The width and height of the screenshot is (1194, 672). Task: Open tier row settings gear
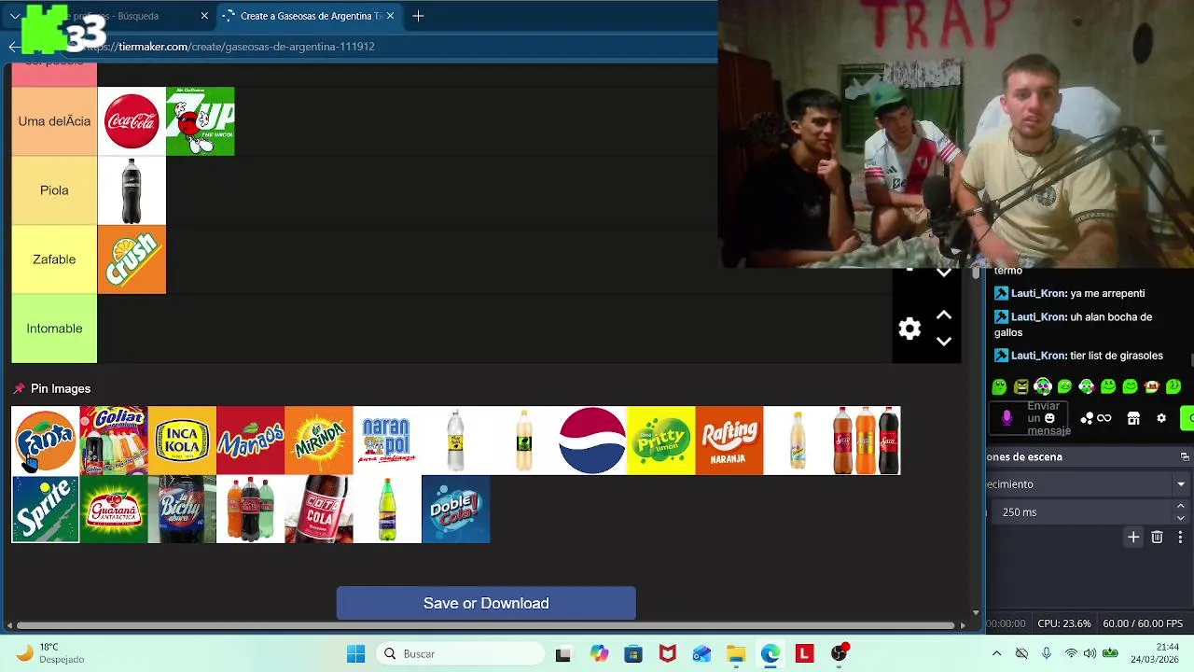909,329
